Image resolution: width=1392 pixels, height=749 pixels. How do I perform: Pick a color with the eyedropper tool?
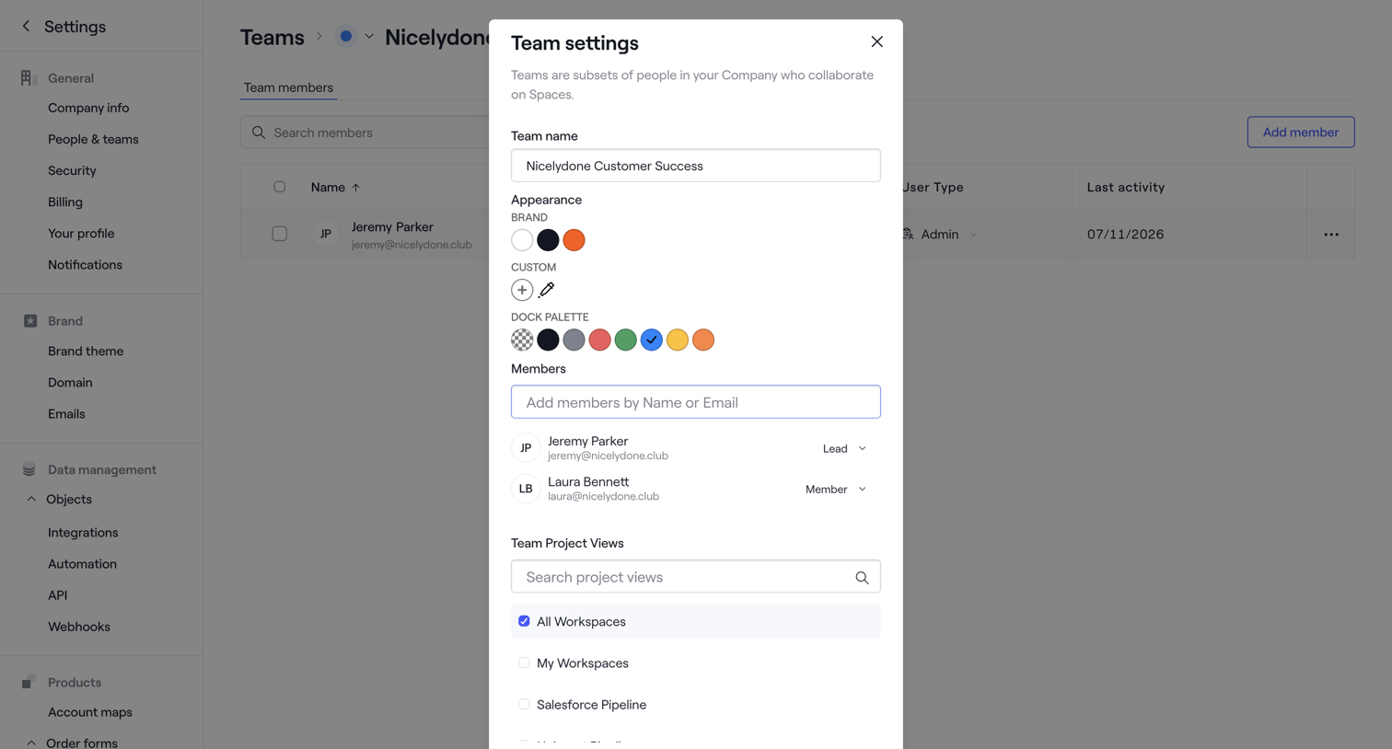[547, 290]
